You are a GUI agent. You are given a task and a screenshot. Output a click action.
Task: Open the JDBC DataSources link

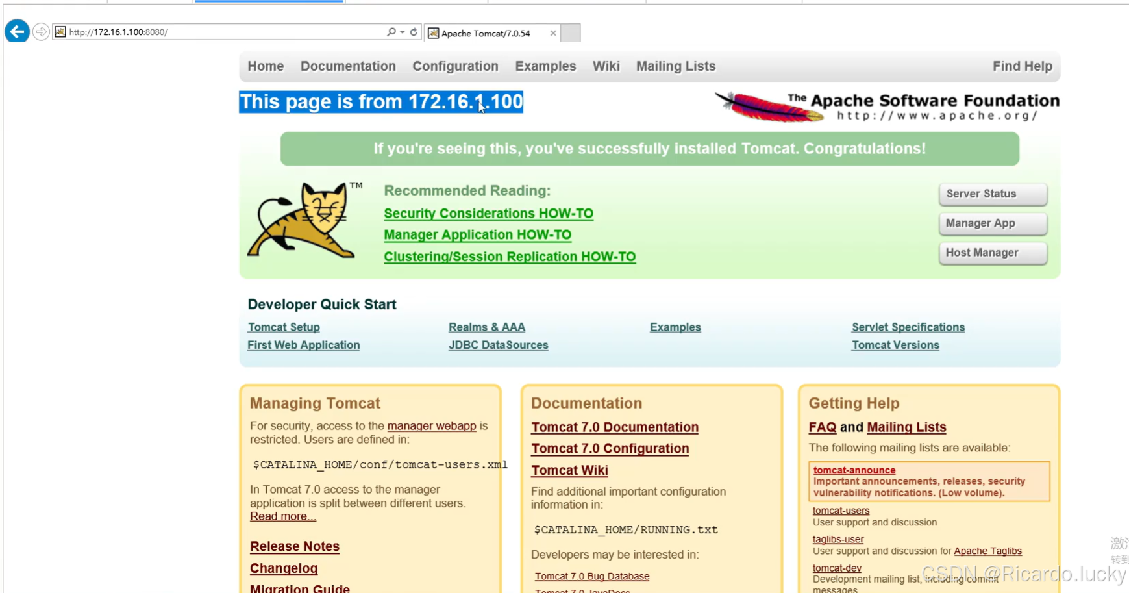[x=498, y=345]
